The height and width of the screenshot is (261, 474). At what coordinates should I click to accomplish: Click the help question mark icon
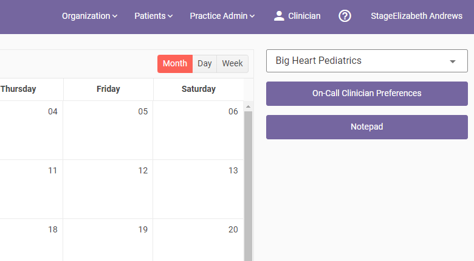[345, 16]
